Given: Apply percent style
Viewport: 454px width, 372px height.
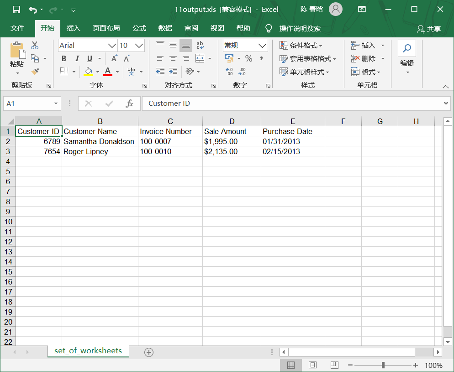Looking at the screenshot, I should pos(249,58).
